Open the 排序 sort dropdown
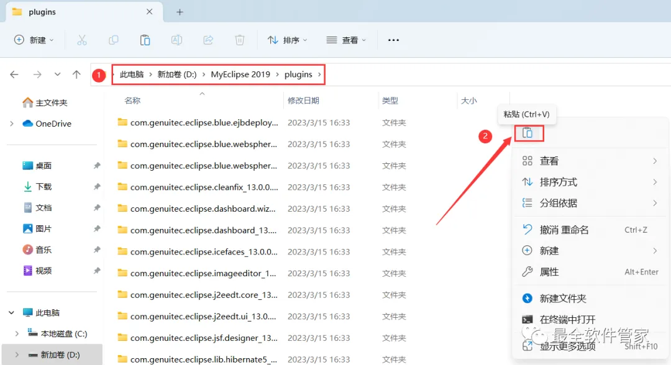Image resolution: width=671 pixels, height=365 pixels. click(x=288, y=40)
